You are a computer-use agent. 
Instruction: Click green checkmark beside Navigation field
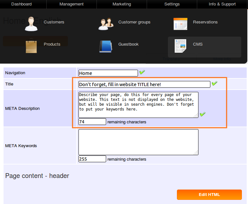142,73
